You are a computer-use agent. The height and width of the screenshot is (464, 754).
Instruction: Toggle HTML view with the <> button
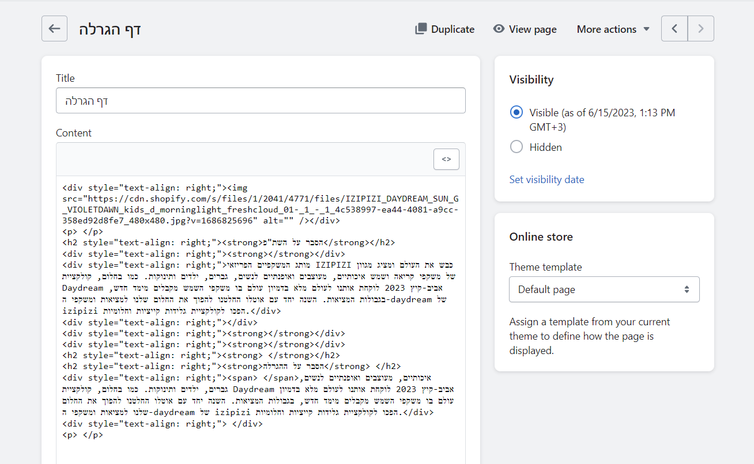click(446, 159)
